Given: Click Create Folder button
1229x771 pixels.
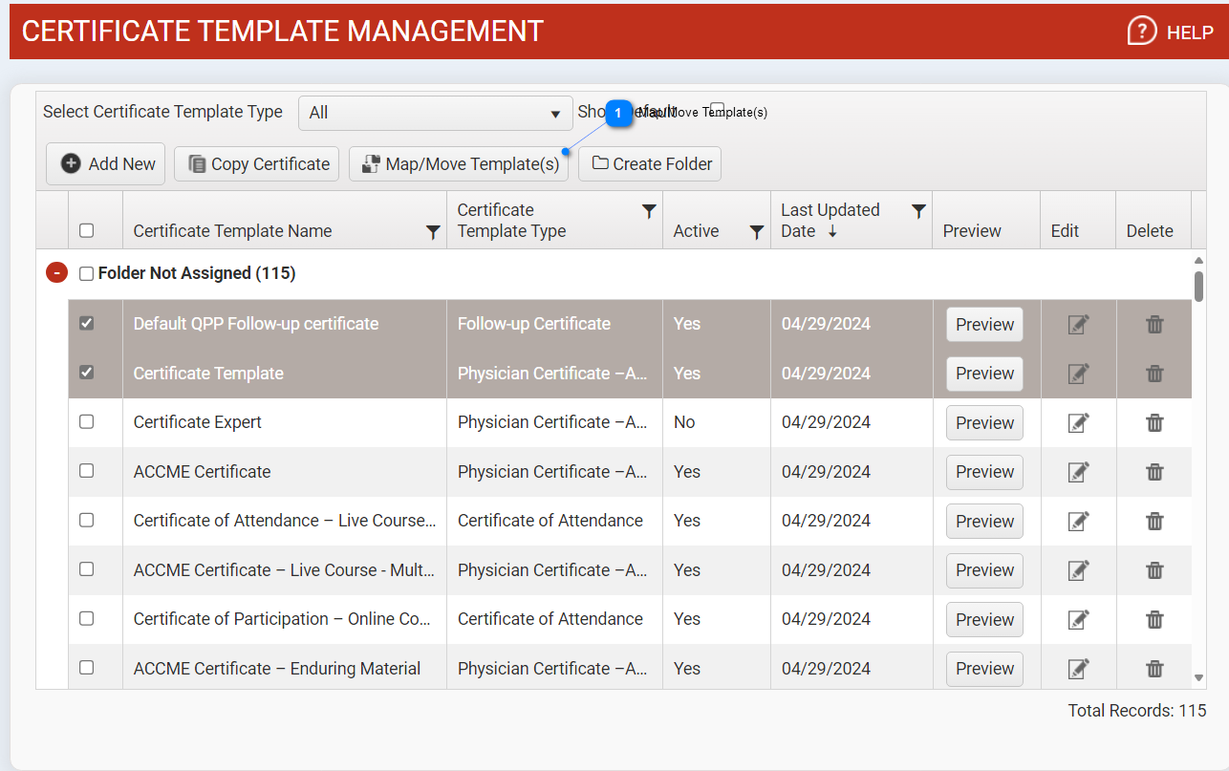Looking at the screenshot, I should pyautogui.click(x=650, y=164).
